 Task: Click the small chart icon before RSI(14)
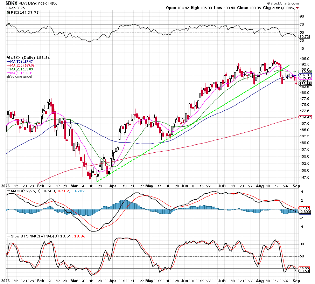[x=8, y=13]
